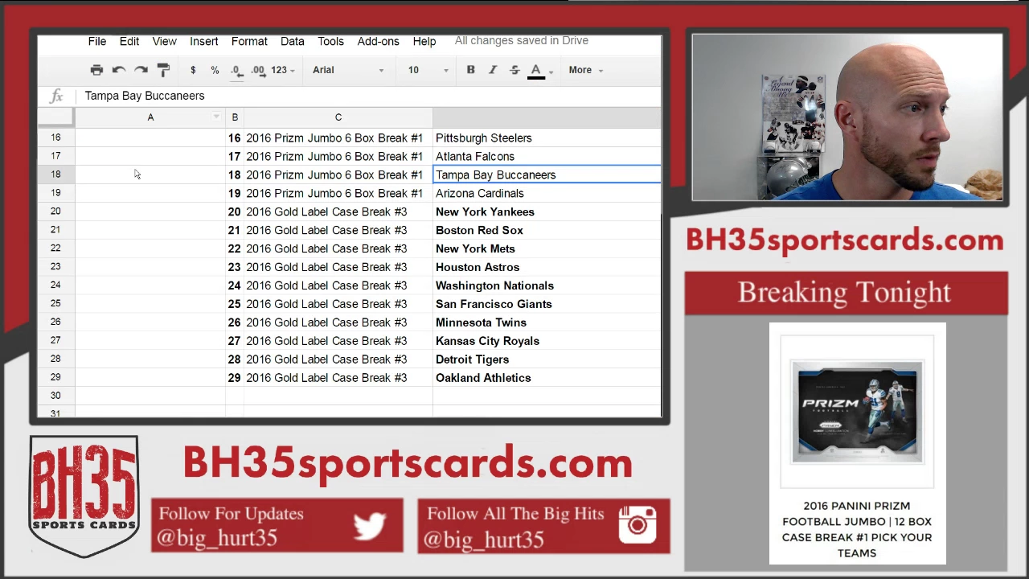Screen dimensions: 1029x579
Task: Click Prizm Jumbo 6 Box Break cell in row 16
Action: point(338,138)
